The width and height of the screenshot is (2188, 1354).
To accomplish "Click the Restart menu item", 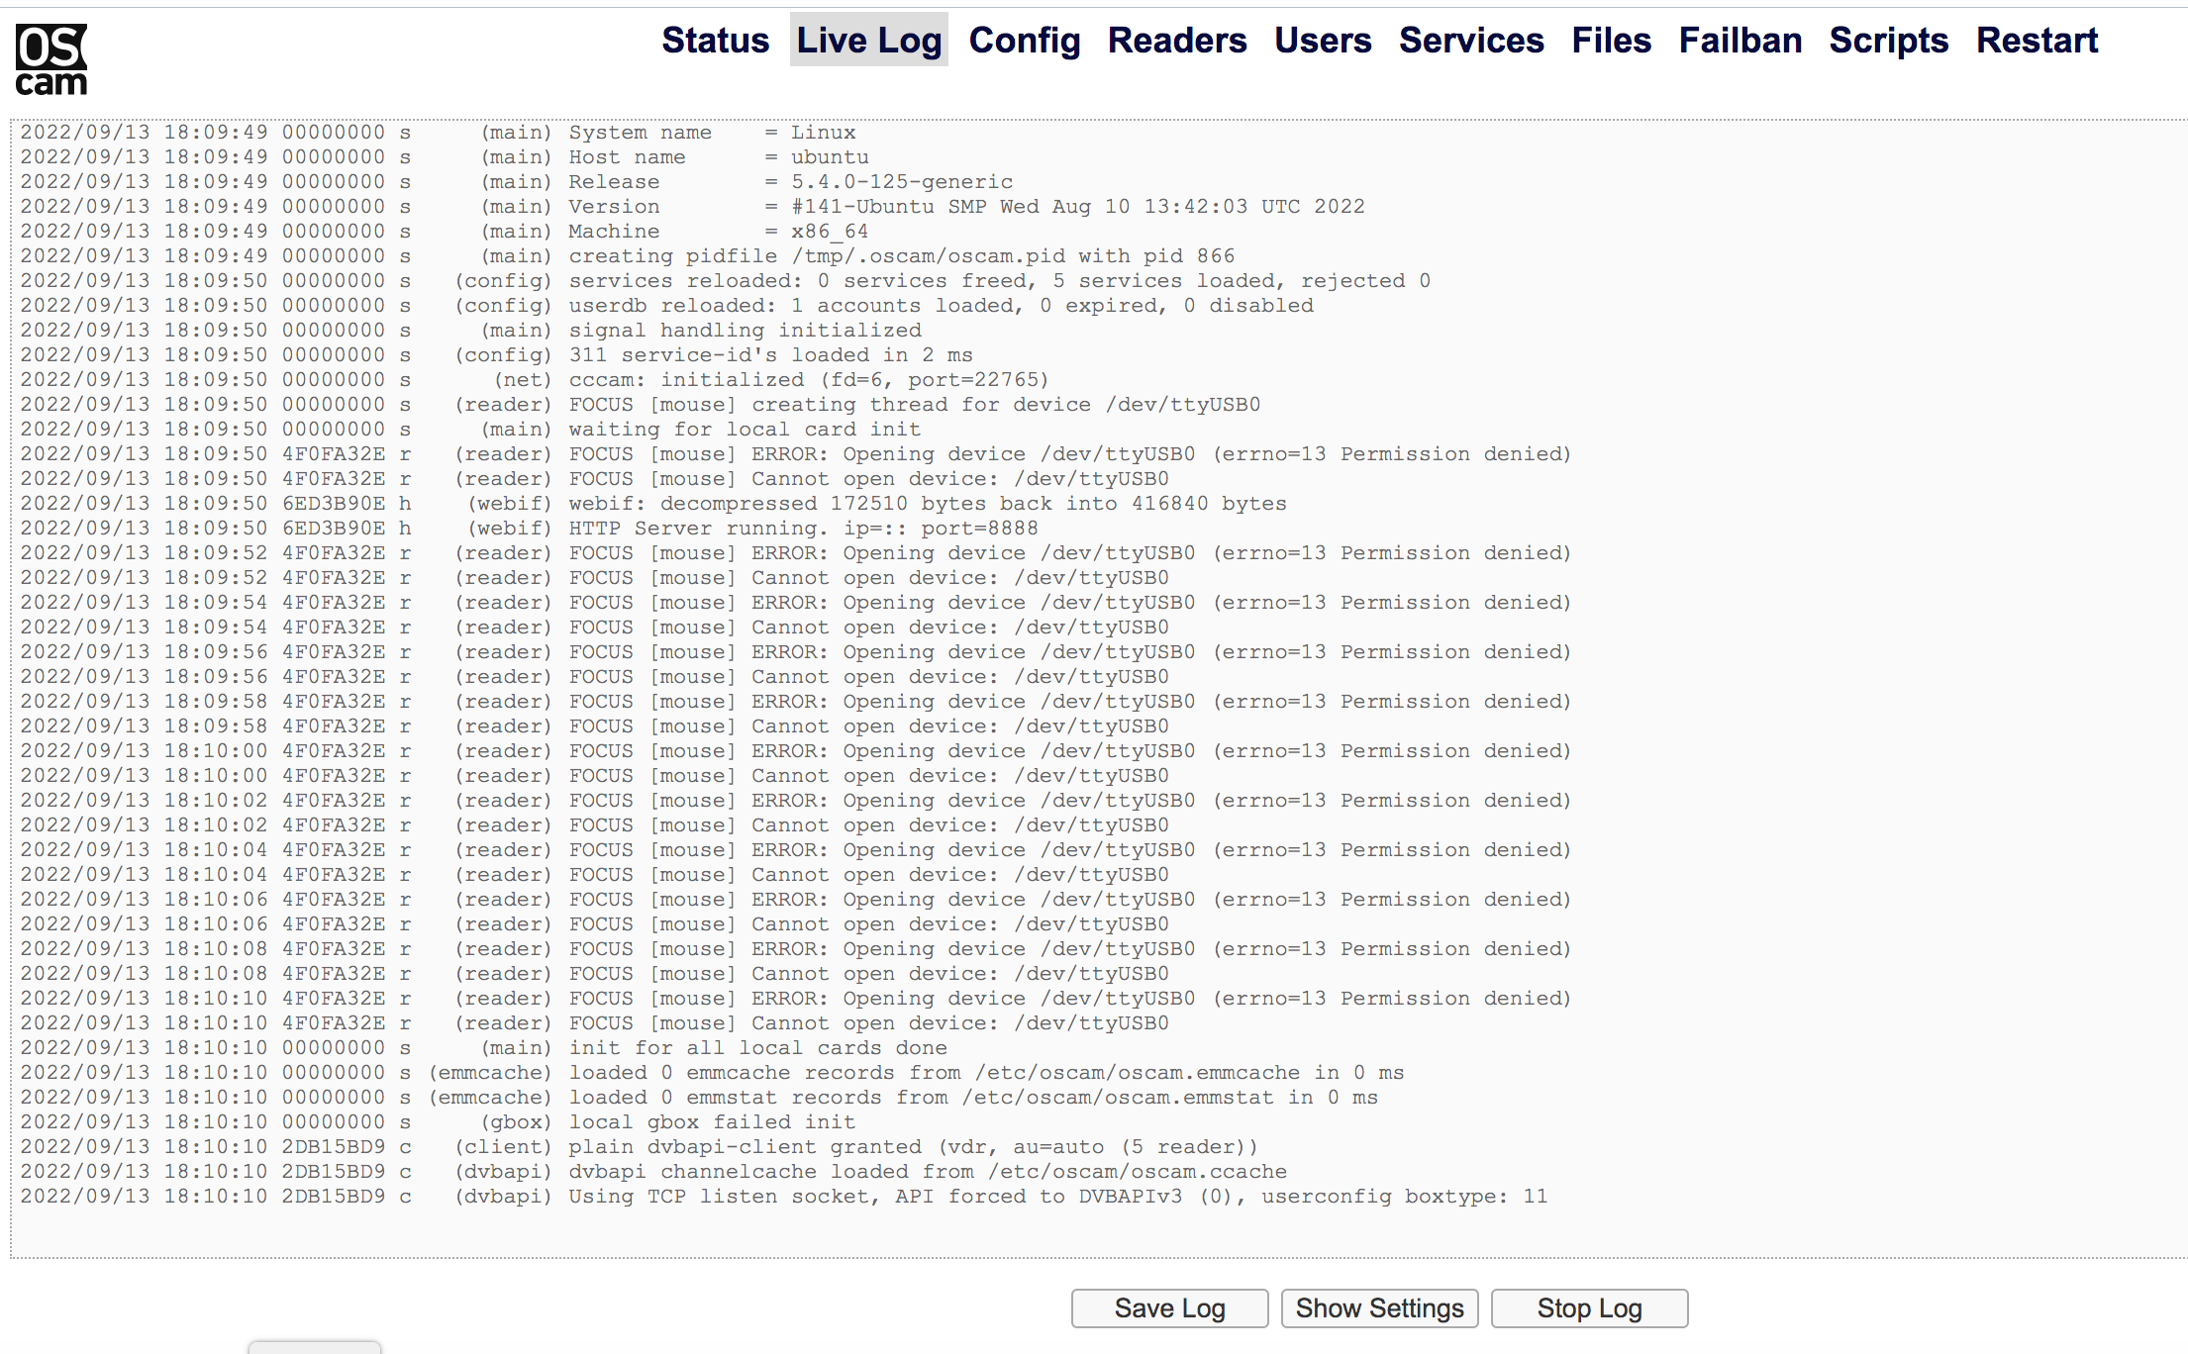I will [x=2037, y=41].
